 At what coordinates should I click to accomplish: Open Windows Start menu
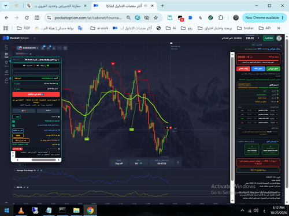tap(7, 211)
